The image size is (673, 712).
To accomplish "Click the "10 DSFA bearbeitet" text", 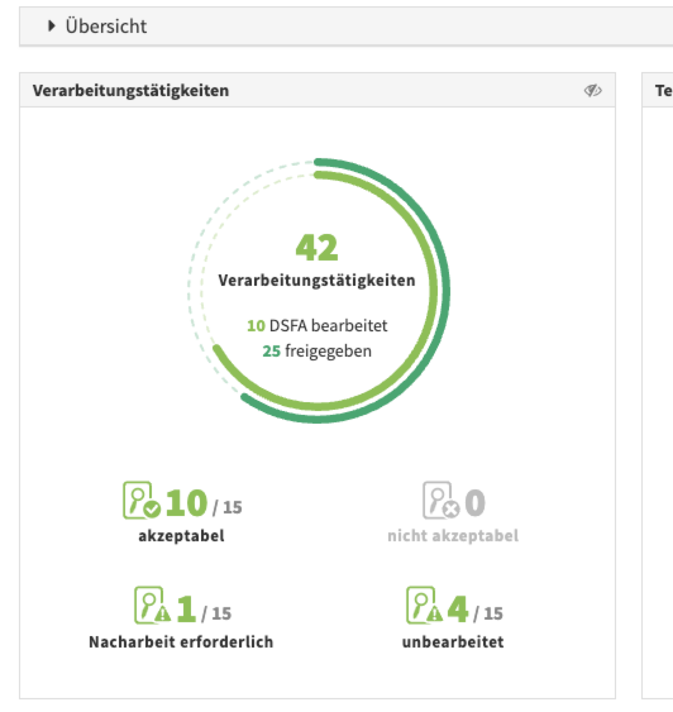I will point(317,326).
